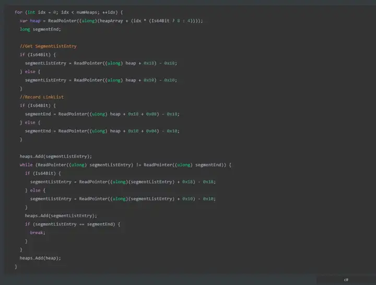Click the first 'if (Is64Bit) {' line
This screenshot has width=376, height=285.
pos(38,55)
